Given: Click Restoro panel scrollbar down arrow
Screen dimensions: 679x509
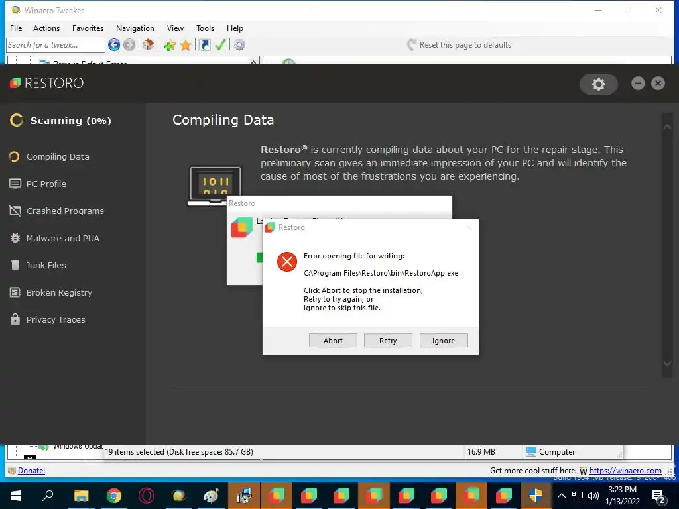Looking at the screenshot, I should pos(667,364).
